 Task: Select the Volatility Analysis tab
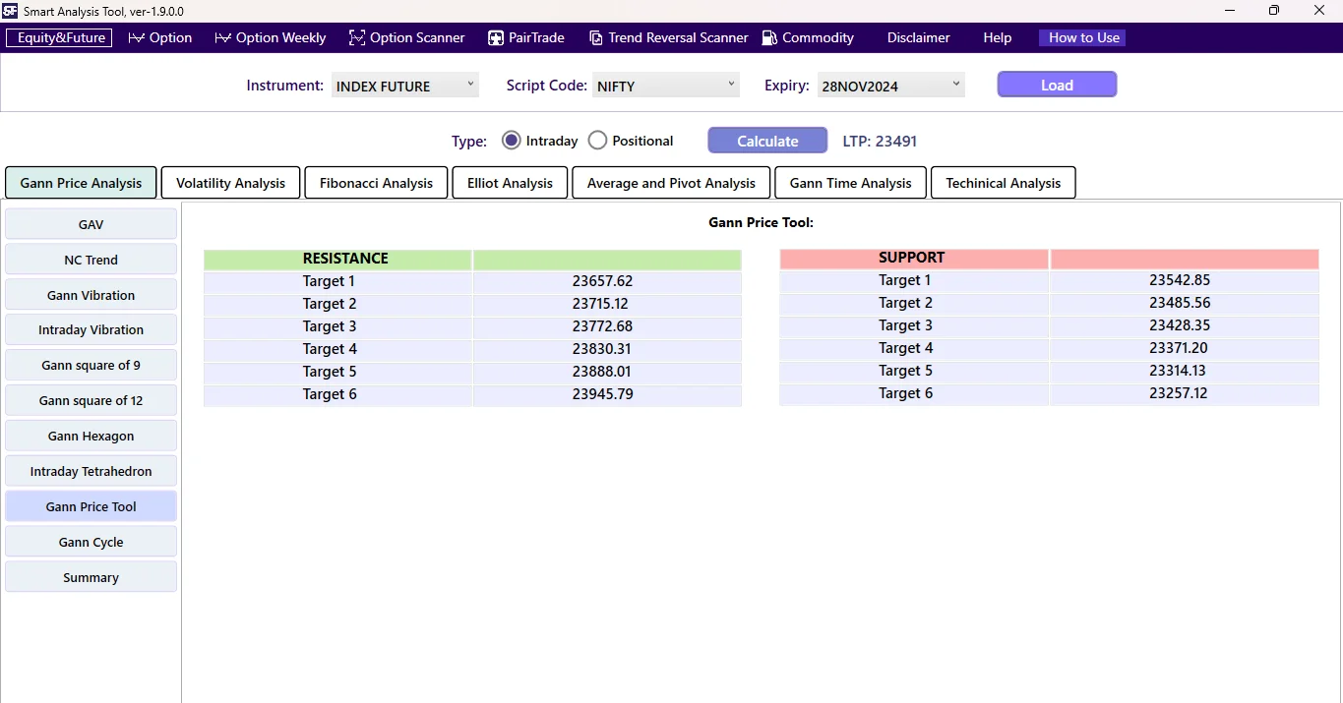(229, 182)
